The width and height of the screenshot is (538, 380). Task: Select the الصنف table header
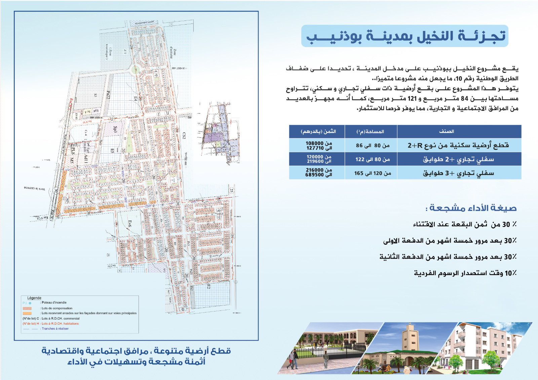(459, 131)
